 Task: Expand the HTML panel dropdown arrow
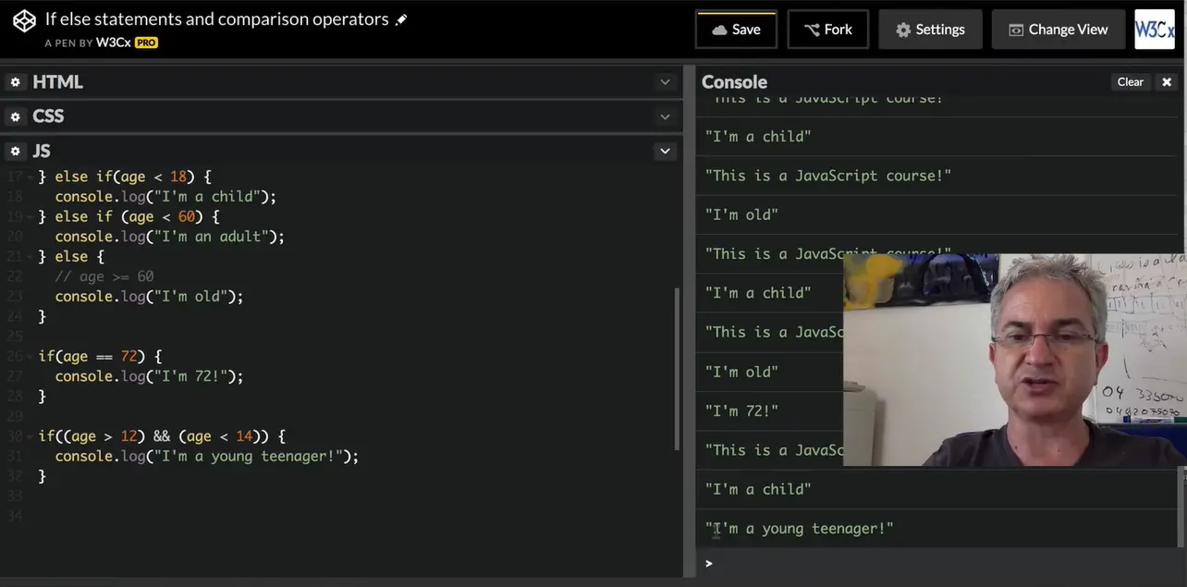pyautogui.click(x=665, y=82)
